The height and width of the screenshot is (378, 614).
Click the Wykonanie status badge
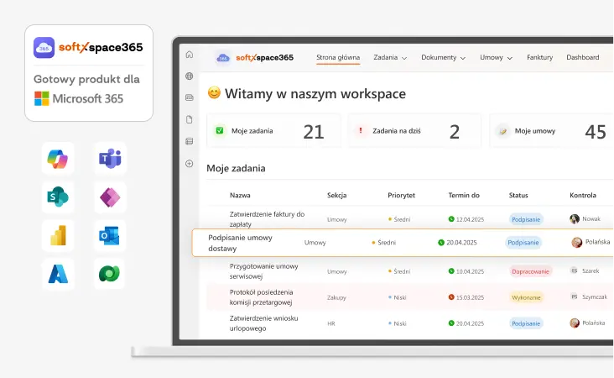coord(526,297)
